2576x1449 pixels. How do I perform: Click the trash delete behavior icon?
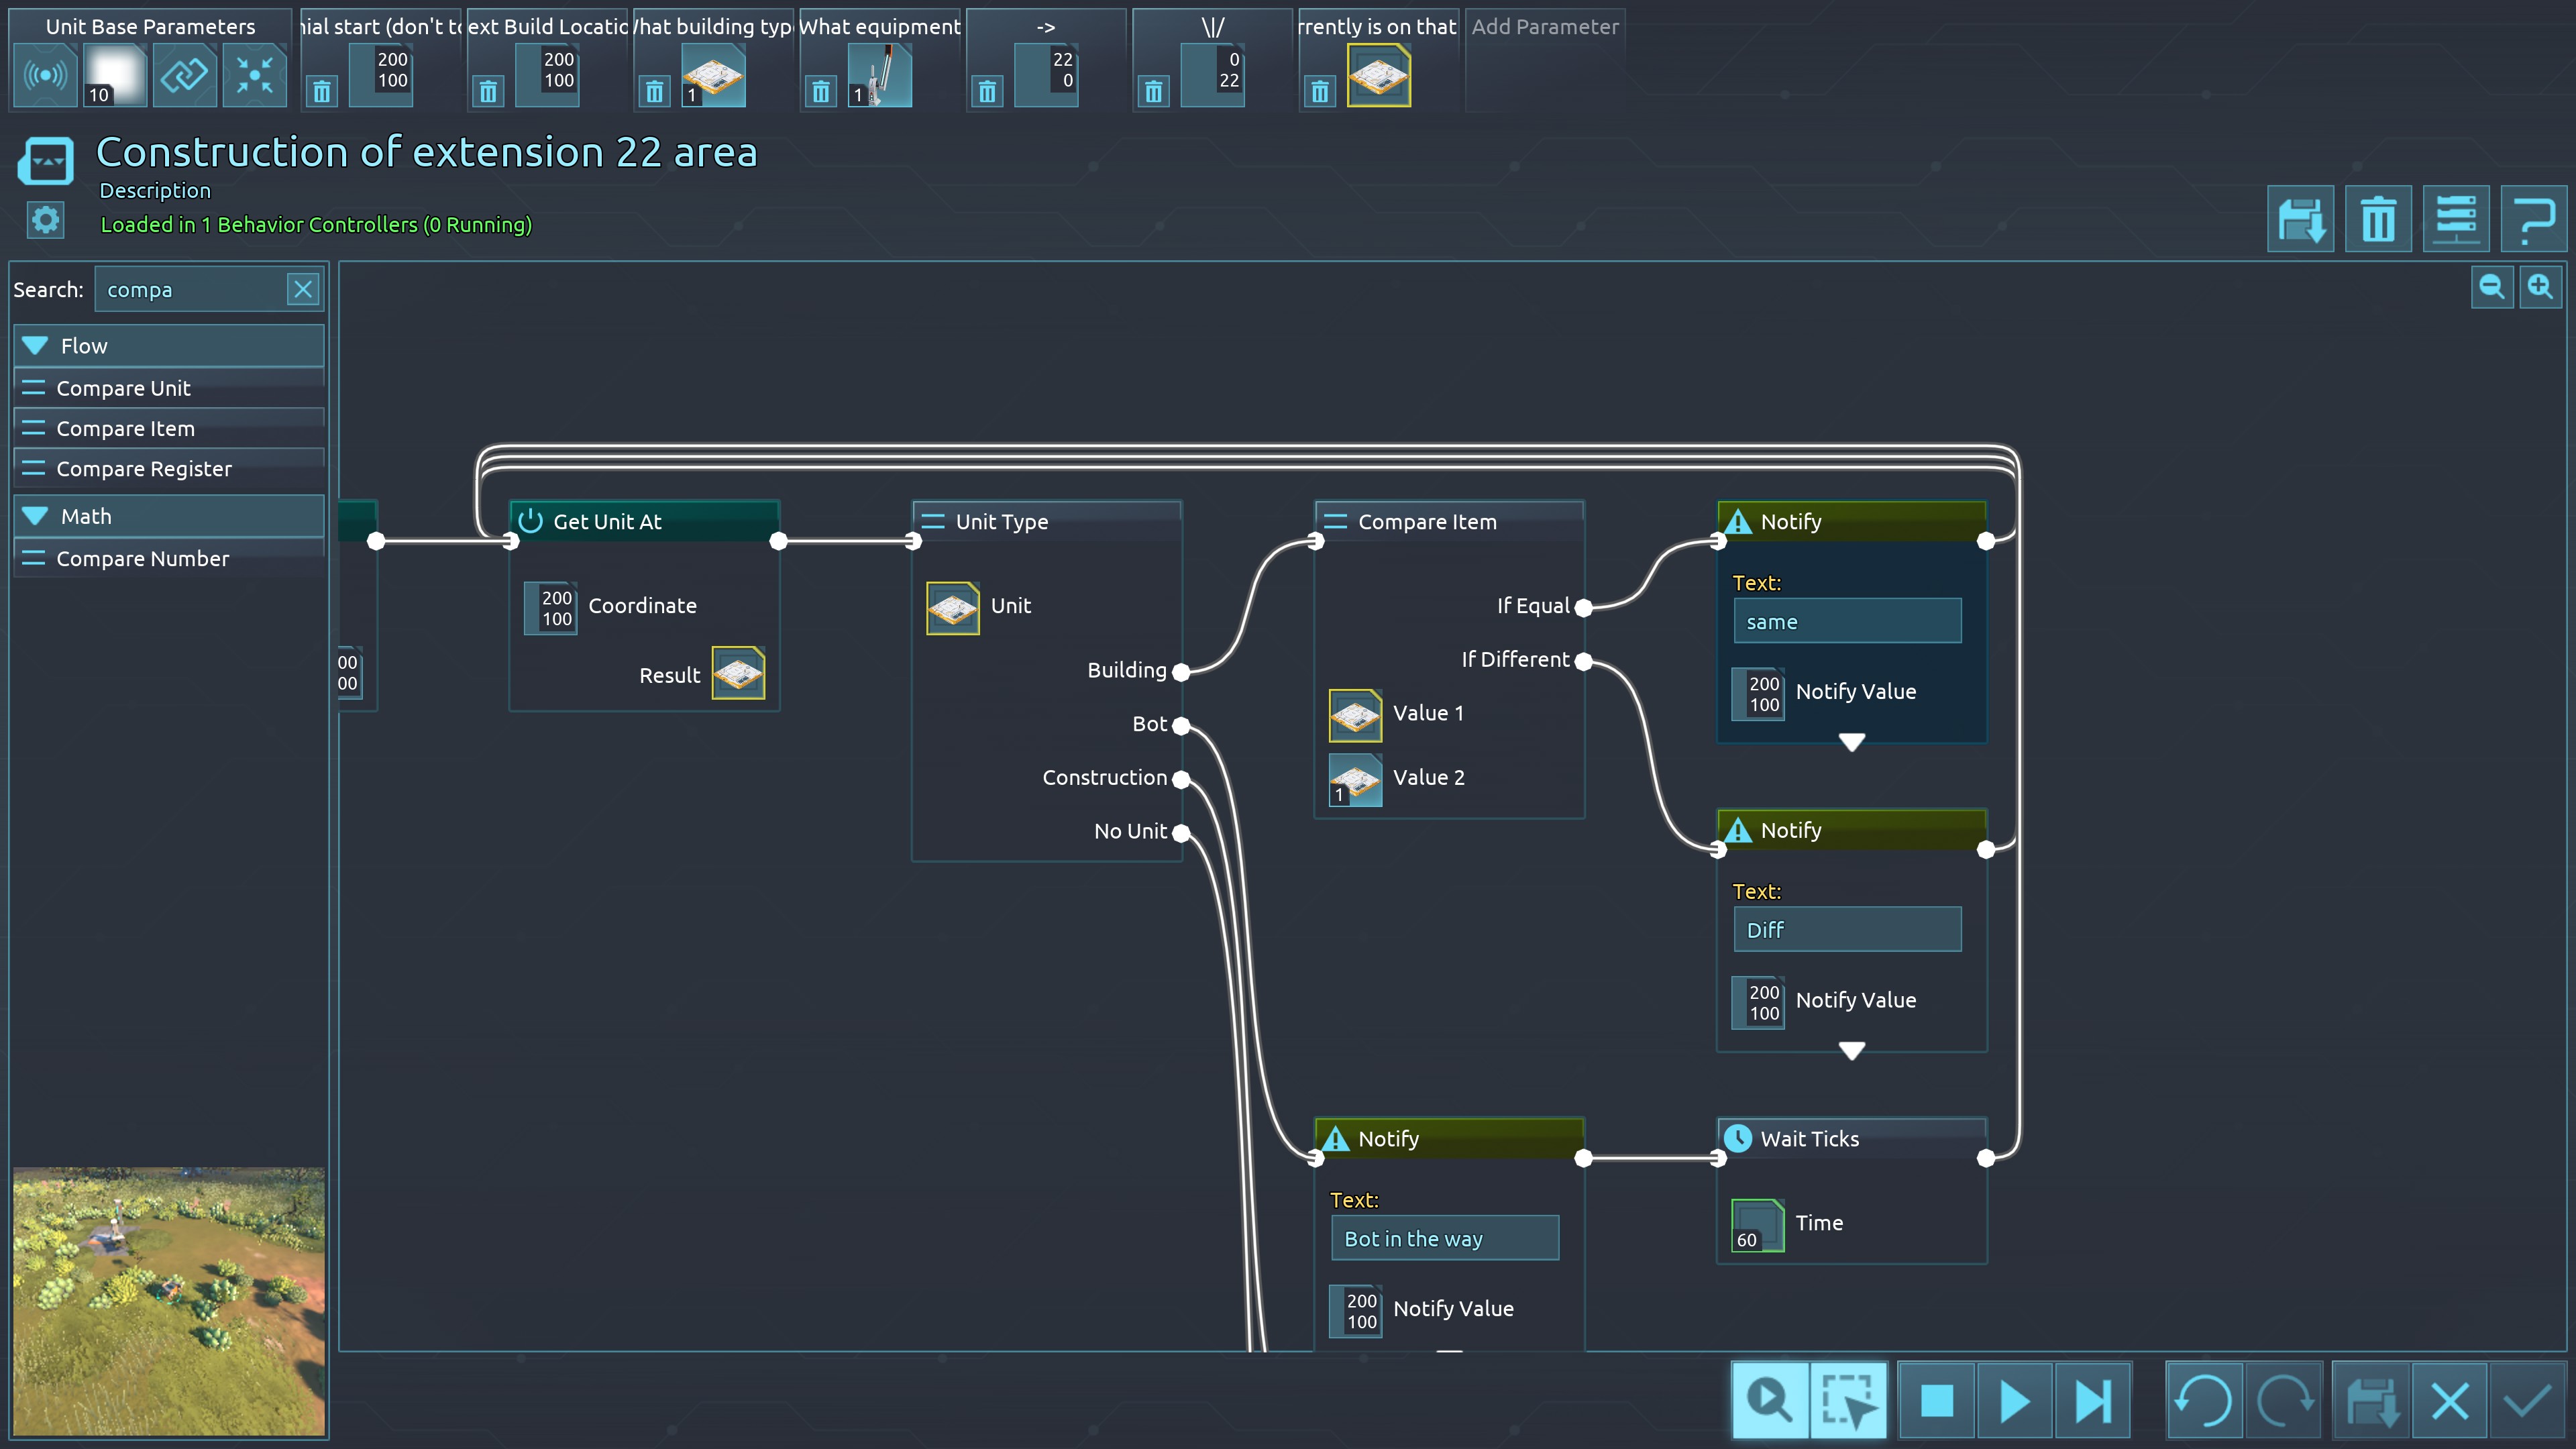tap(2378, 219)
